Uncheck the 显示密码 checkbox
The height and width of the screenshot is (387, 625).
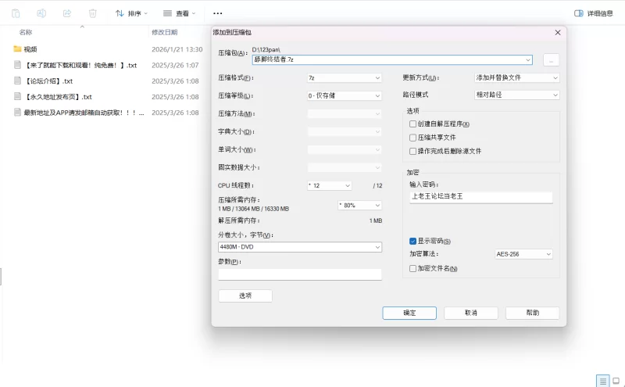413,241
